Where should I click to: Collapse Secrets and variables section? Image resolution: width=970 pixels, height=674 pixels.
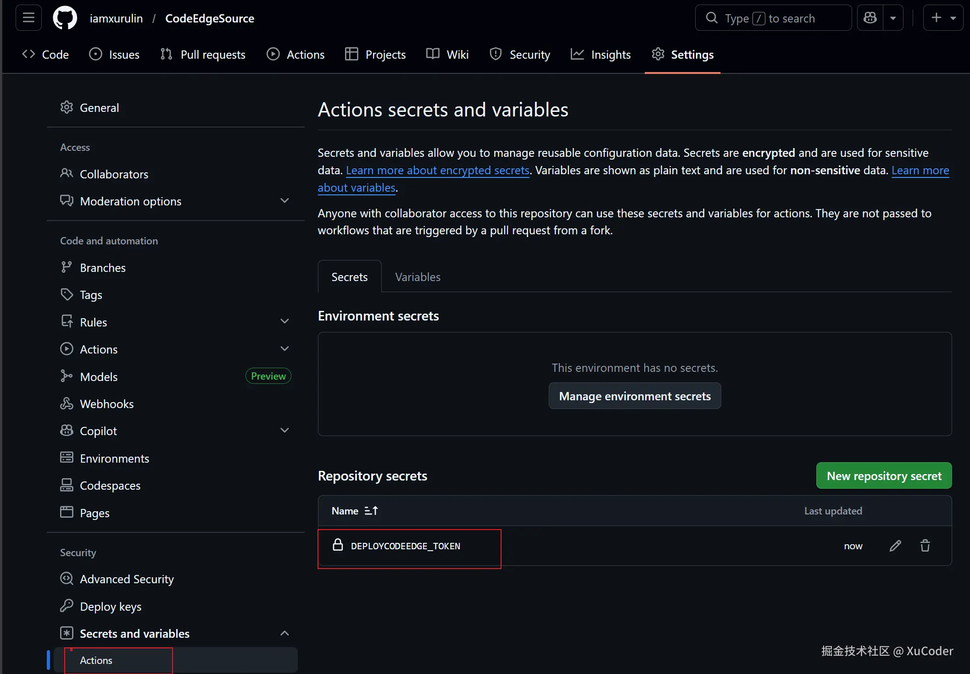[x=284, y=633]
